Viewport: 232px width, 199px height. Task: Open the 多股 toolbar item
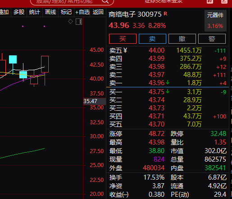[19, 12]
